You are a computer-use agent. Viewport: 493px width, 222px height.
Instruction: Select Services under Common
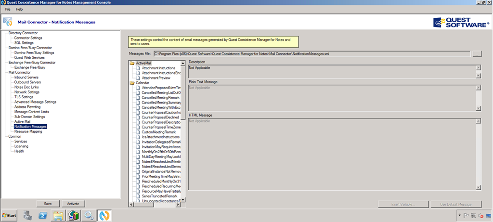pos(21,141)
